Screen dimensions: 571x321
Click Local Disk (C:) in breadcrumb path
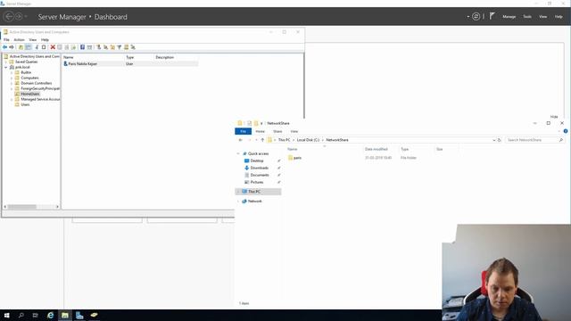coord(308,140)
